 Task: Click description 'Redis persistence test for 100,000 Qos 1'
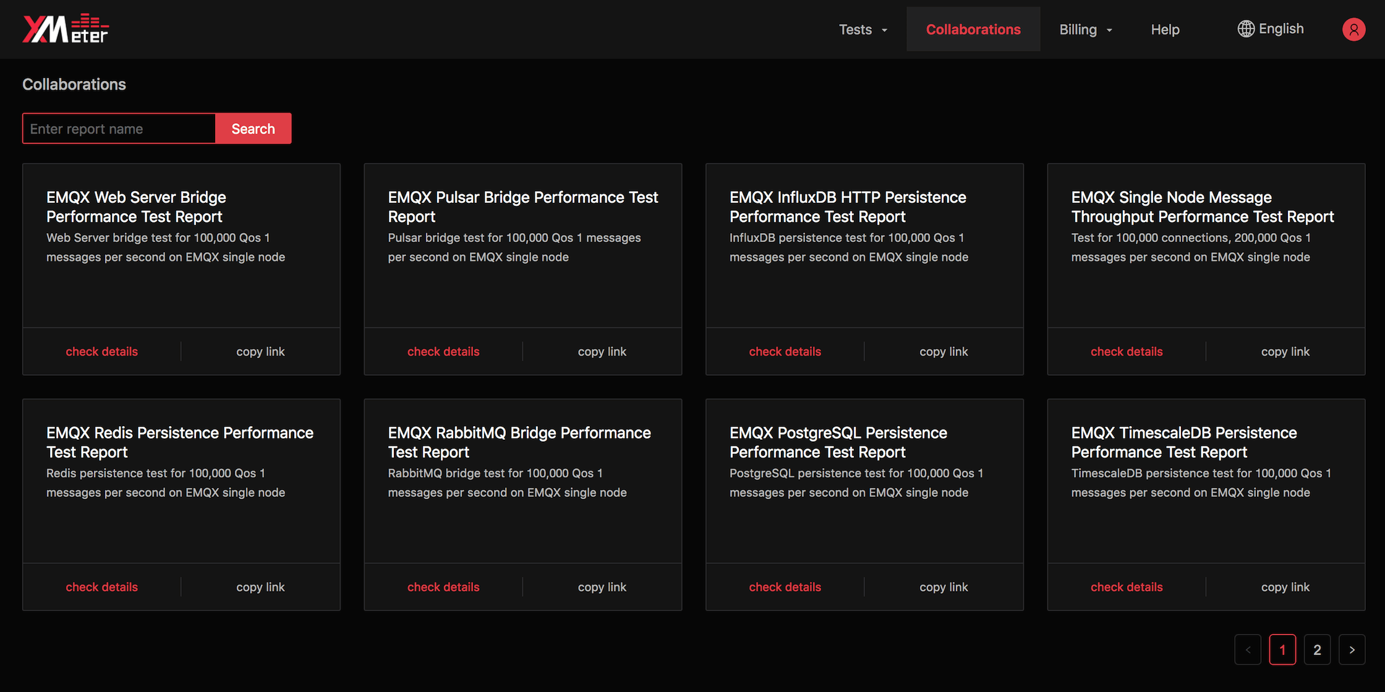156,473
